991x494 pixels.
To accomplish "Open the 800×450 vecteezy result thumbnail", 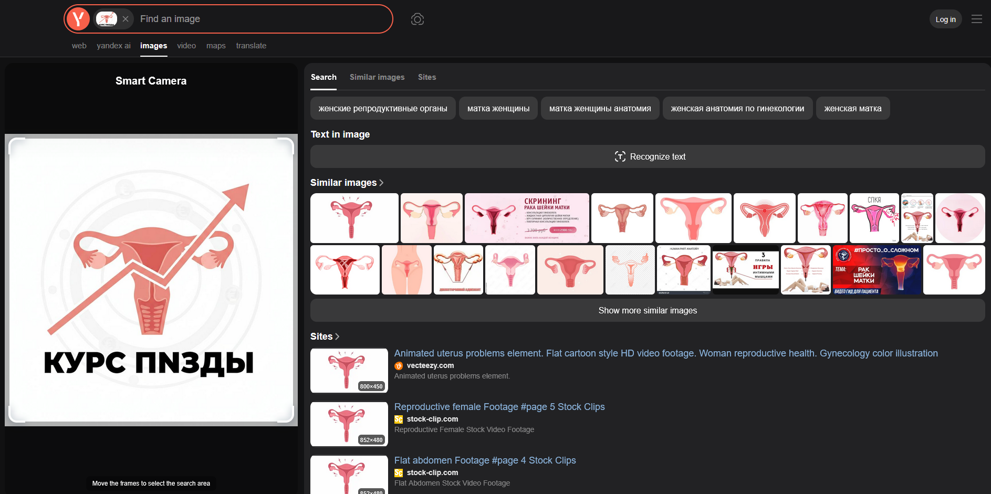I will pyautogui.click(x=349, y=371).
